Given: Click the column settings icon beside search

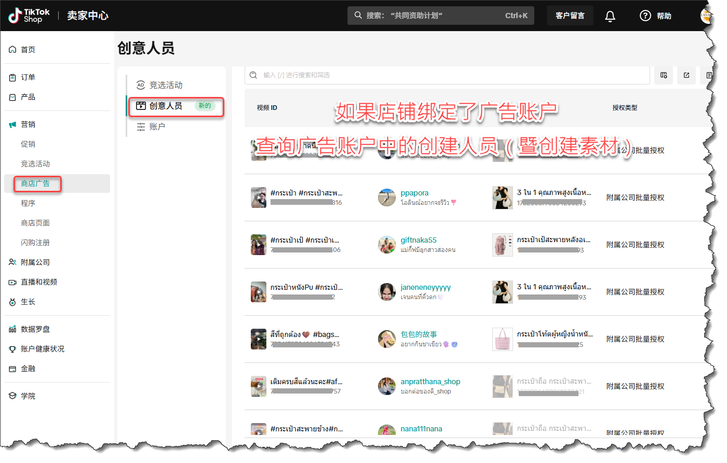Looking at the screenshot, I should click(x=664, y=75).
